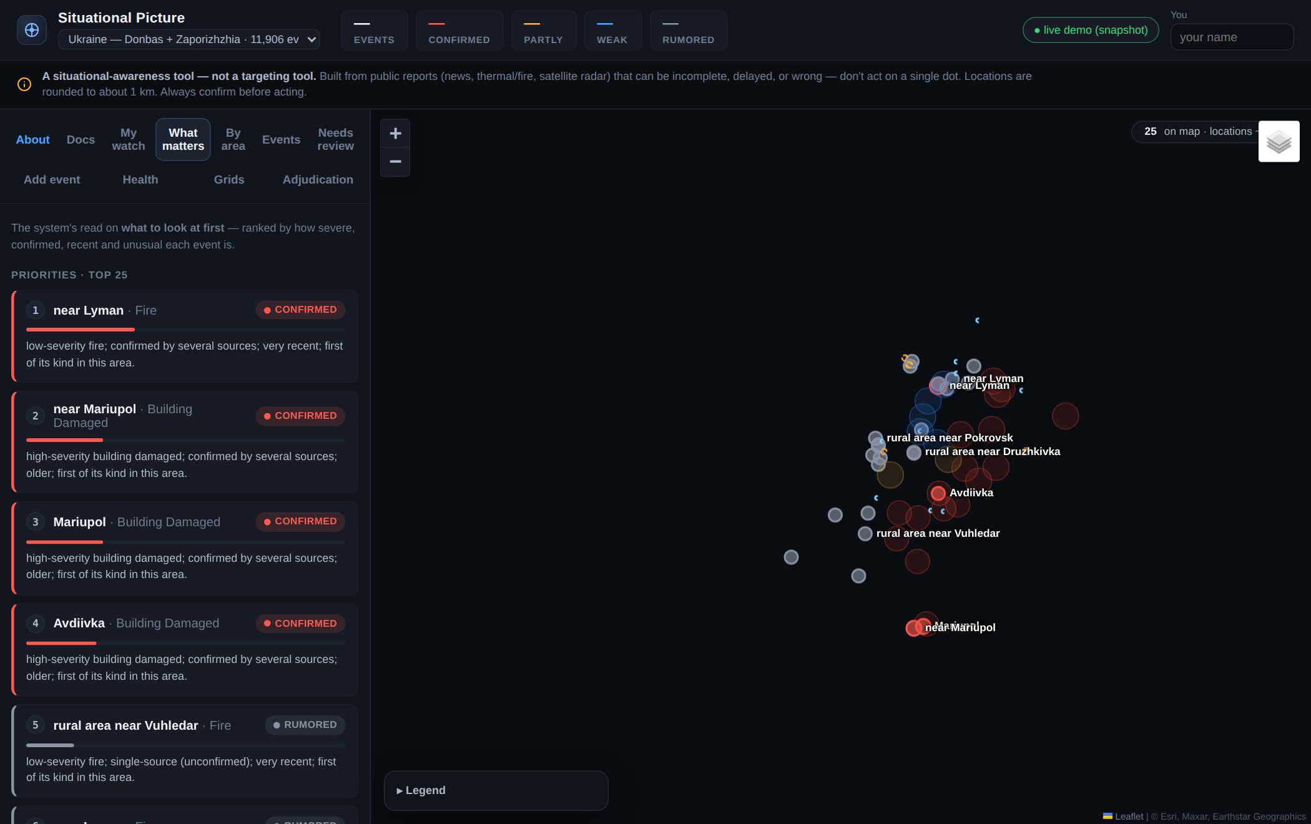This screenshot has height=824, width=1311.
Task: Click the crosshair app logo icon
Action: (32, 30)
